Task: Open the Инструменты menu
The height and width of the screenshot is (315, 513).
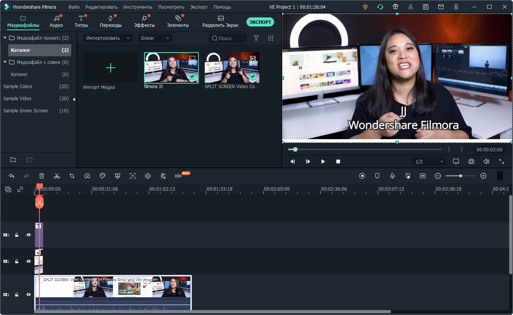Action: point(138,7)
